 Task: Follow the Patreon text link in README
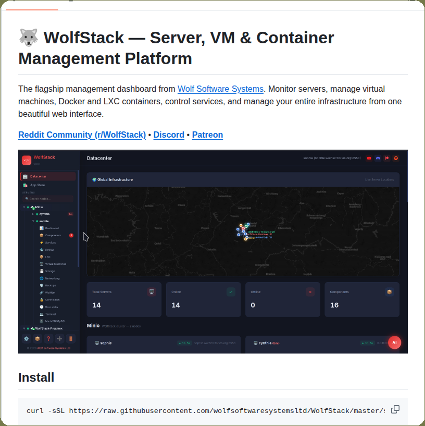click(207, 135)
